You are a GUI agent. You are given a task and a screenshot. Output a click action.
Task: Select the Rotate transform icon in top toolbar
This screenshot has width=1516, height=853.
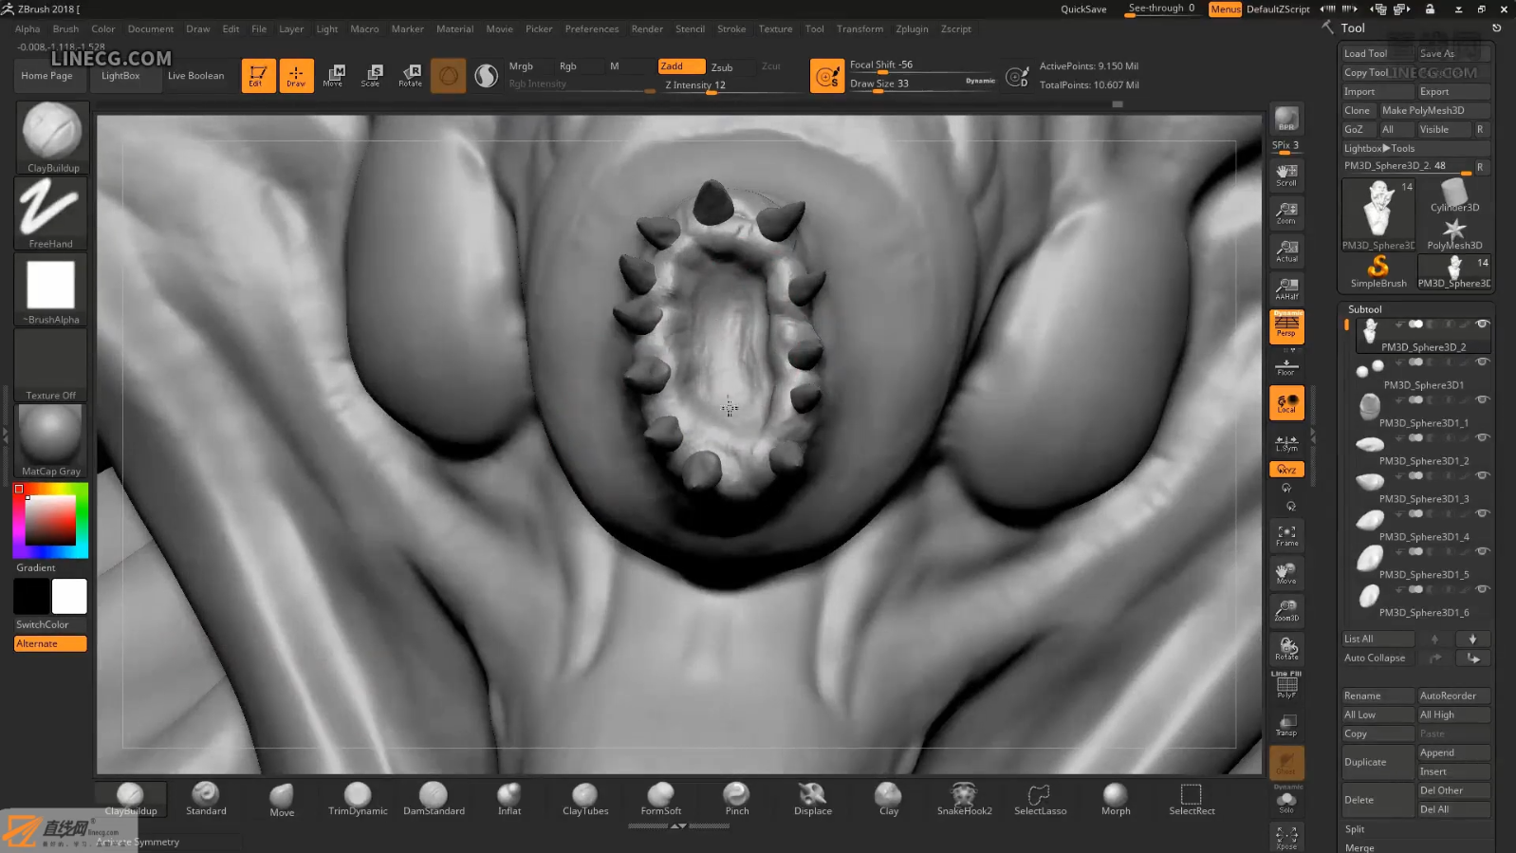(411, 76)
